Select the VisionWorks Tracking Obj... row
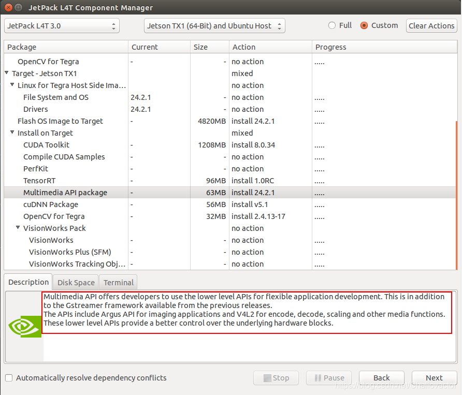This screenshot has width=462, height=395. click(x=230, y=264)
